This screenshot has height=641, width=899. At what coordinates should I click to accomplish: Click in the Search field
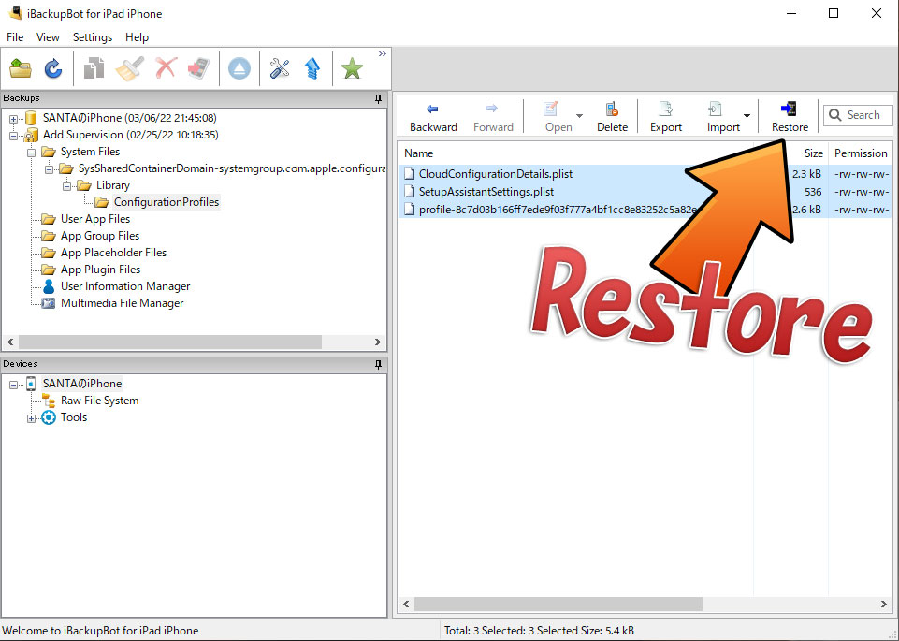click(x=858, y=115)
